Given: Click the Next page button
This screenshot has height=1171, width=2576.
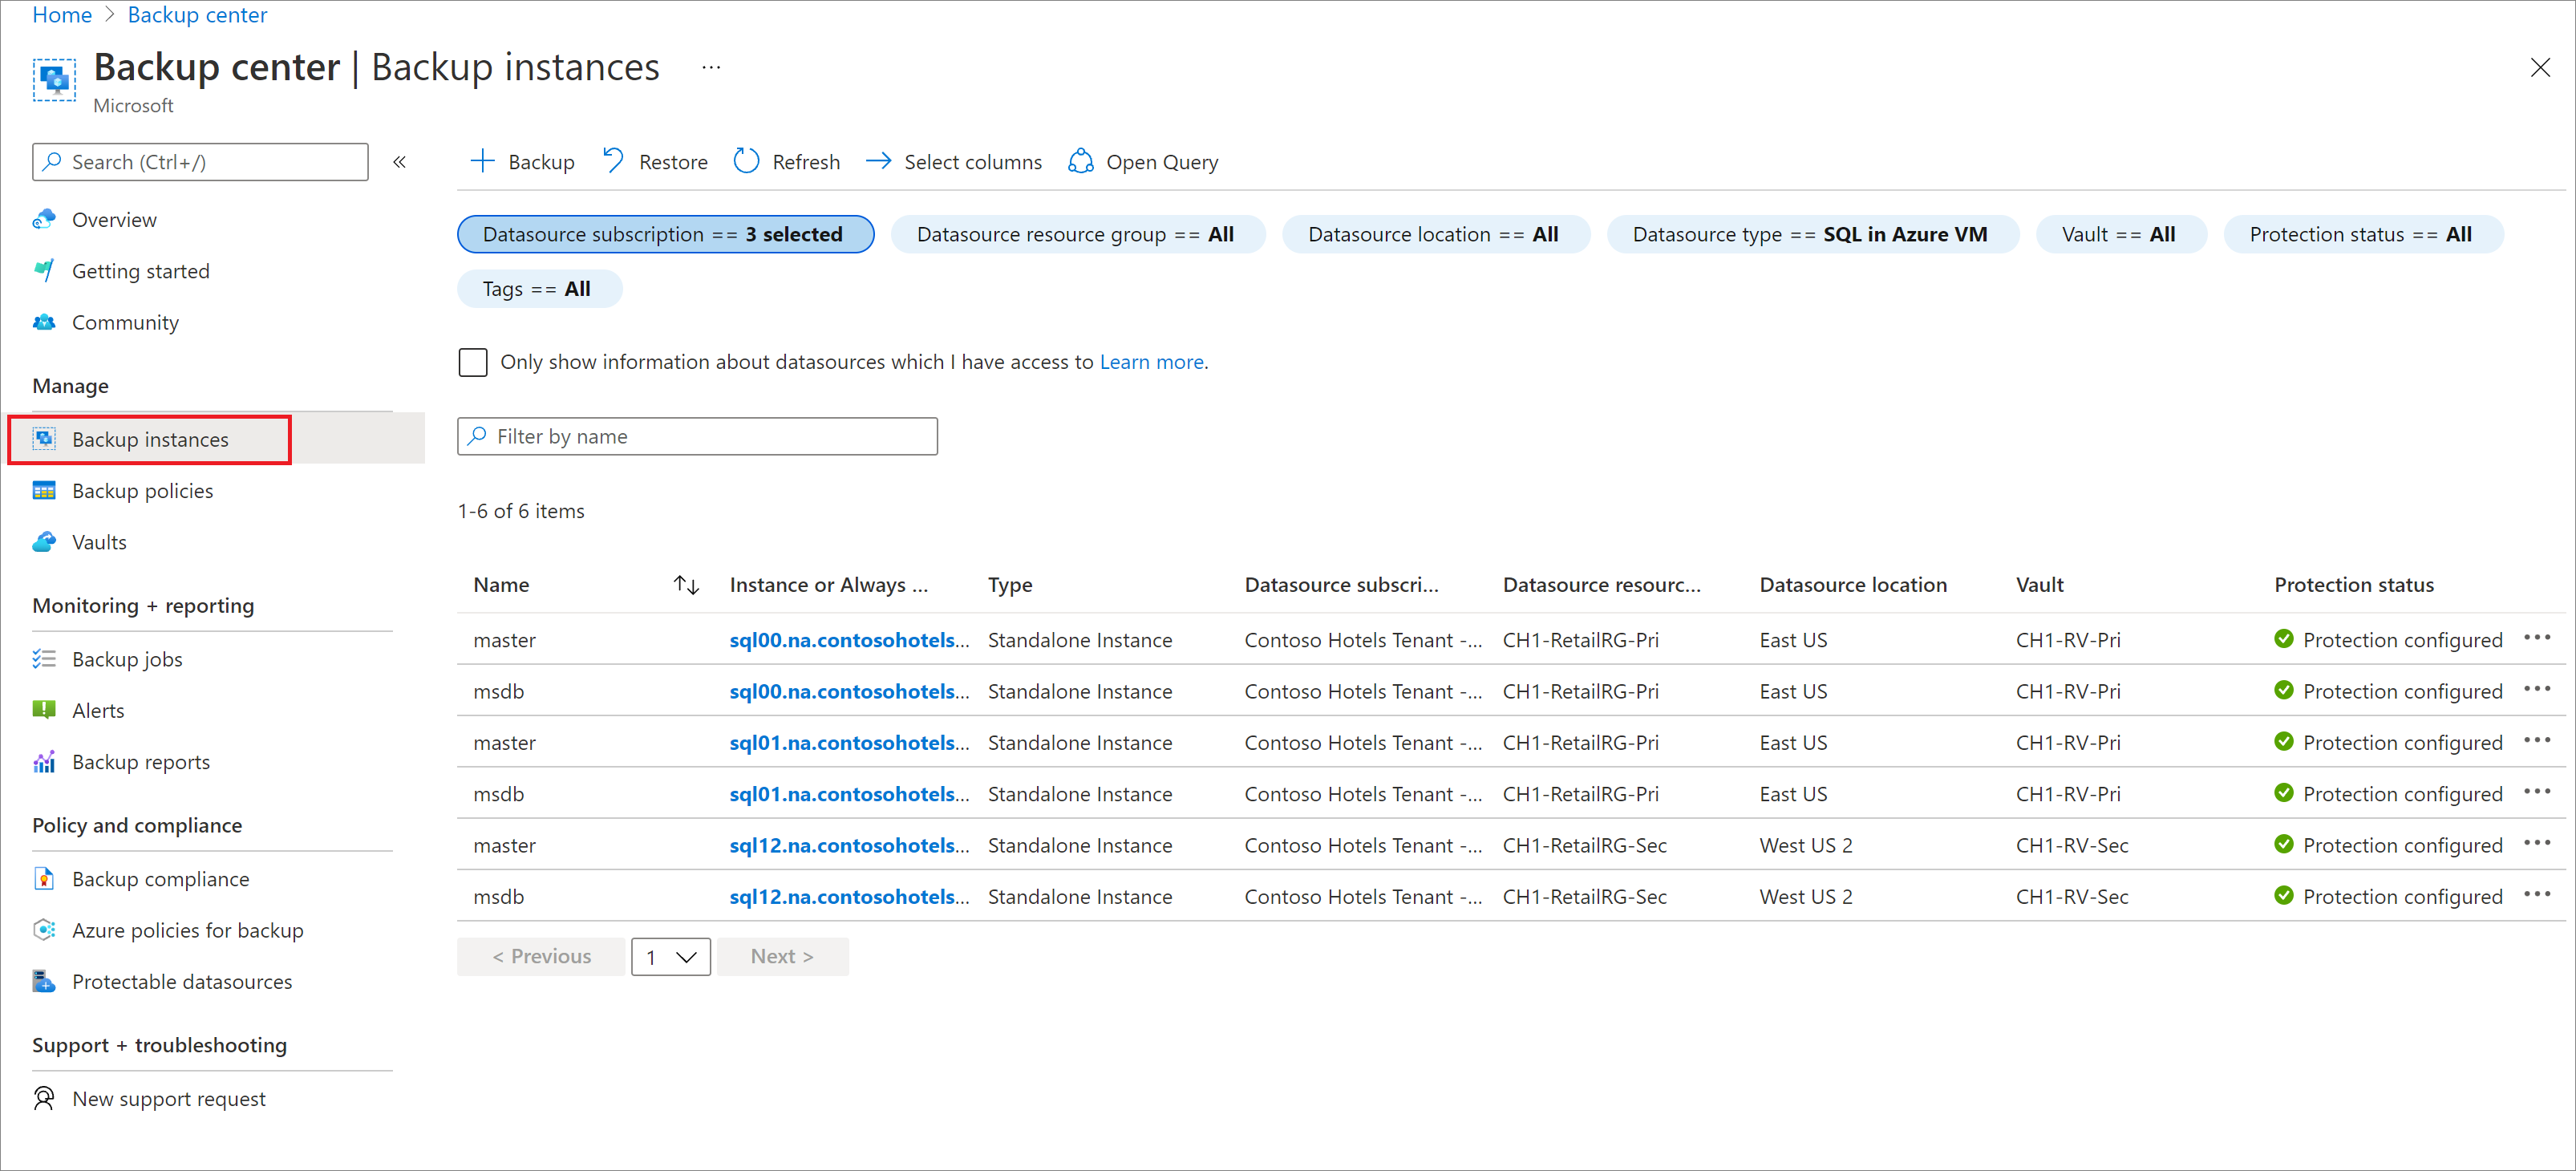Looking at the screenshot, I should [x=780, y=956].
